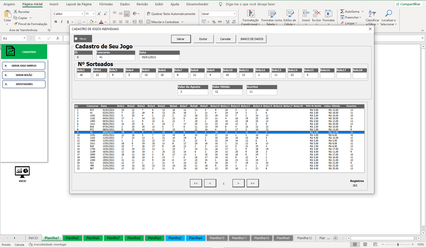Expand the AutoSoma dropdown arrow

pos(363,11)
